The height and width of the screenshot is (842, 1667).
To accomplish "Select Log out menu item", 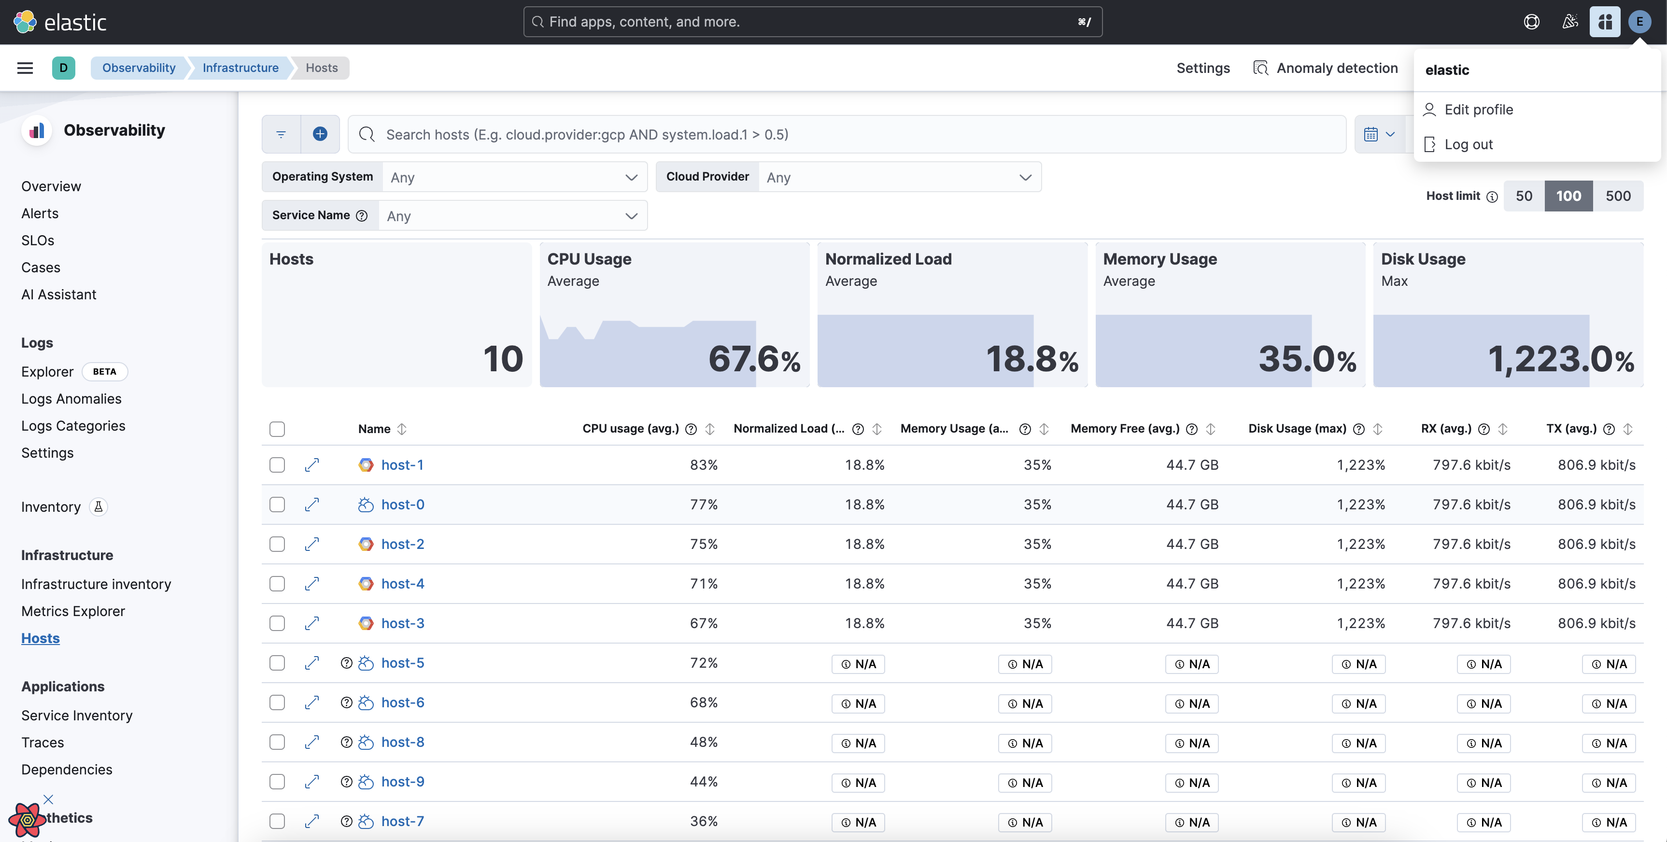I will click(x=1537, y=144).
